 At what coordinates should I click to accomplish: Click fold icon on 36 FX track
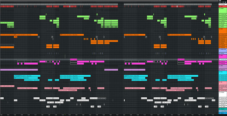(220, 98)
